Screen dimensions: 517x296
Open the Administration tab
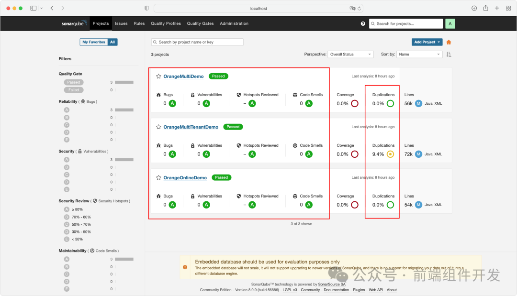(234, 24)
